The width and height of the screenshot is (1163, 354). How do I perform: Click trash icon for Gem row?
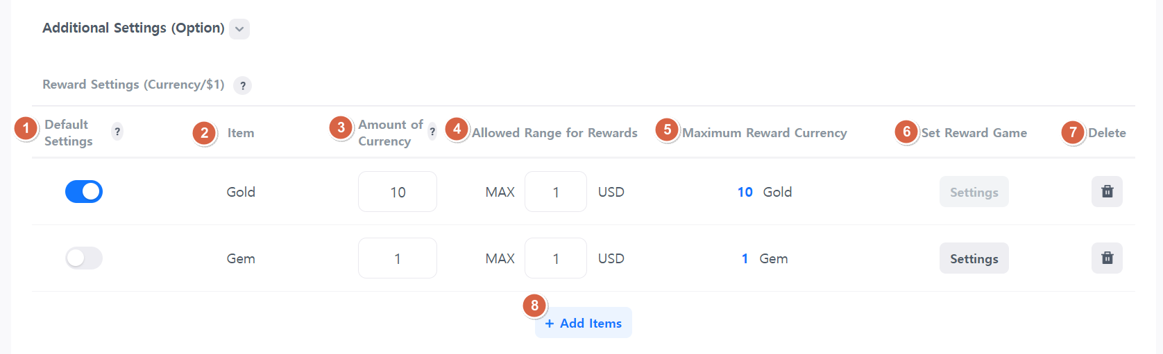(x=1107, y=258)
